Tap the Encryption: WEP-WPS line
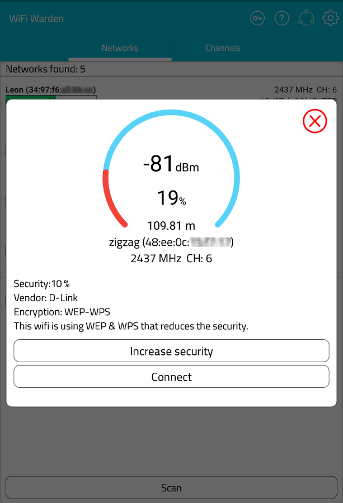 click(62, 312)
